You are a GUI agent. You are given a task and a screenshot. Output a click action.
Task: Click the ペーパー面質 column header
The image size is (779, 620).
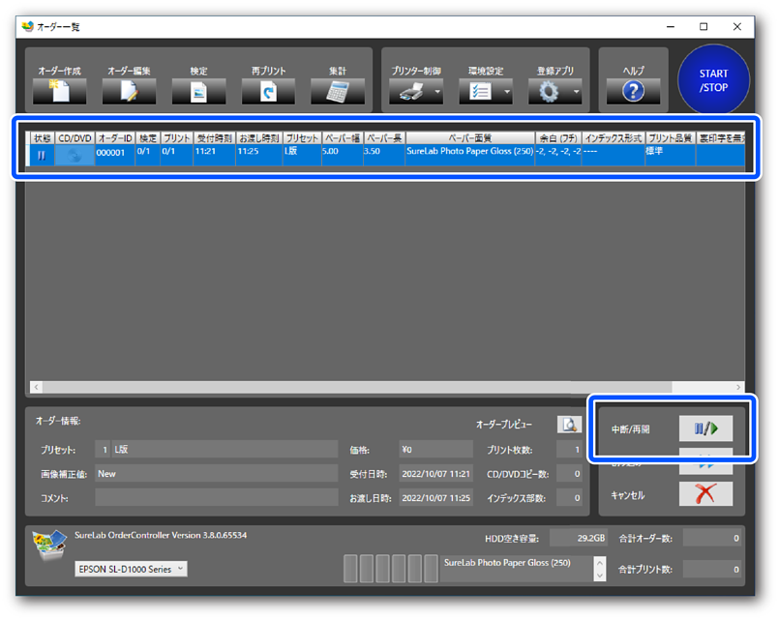pos(469,138)
